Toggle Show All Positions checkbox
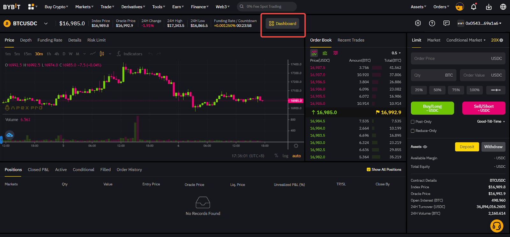The width and height of the screenshot is (510, 237). click(368, 170)
